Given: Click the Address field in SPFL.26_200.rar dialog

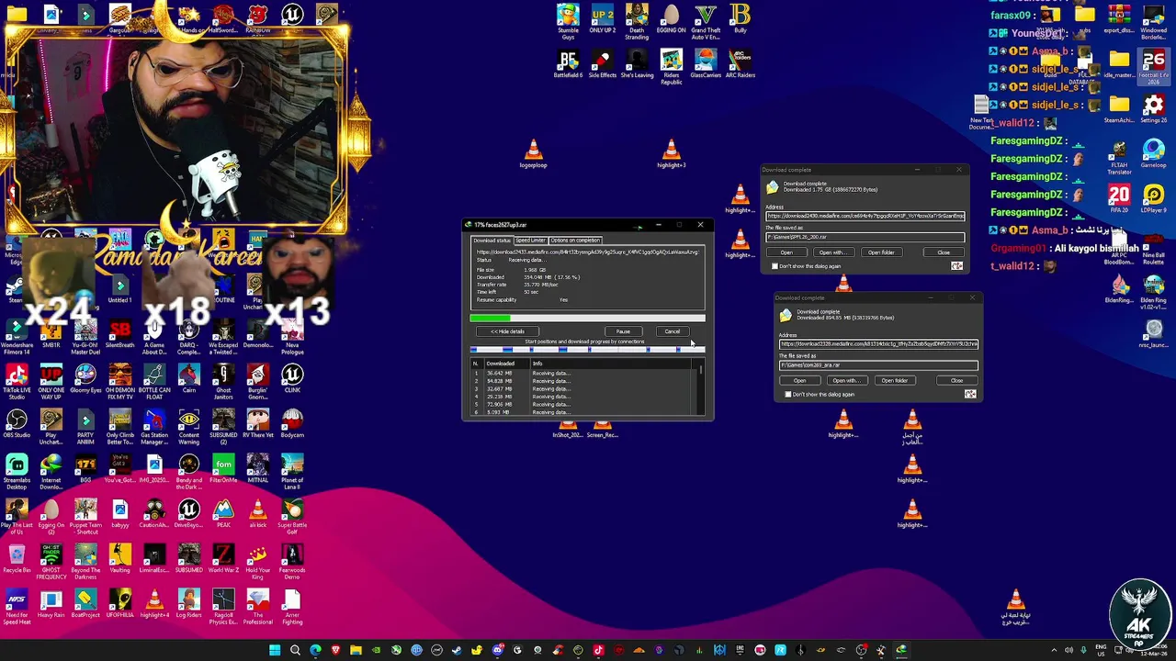Looking at the screenshot, I should 865,216.
